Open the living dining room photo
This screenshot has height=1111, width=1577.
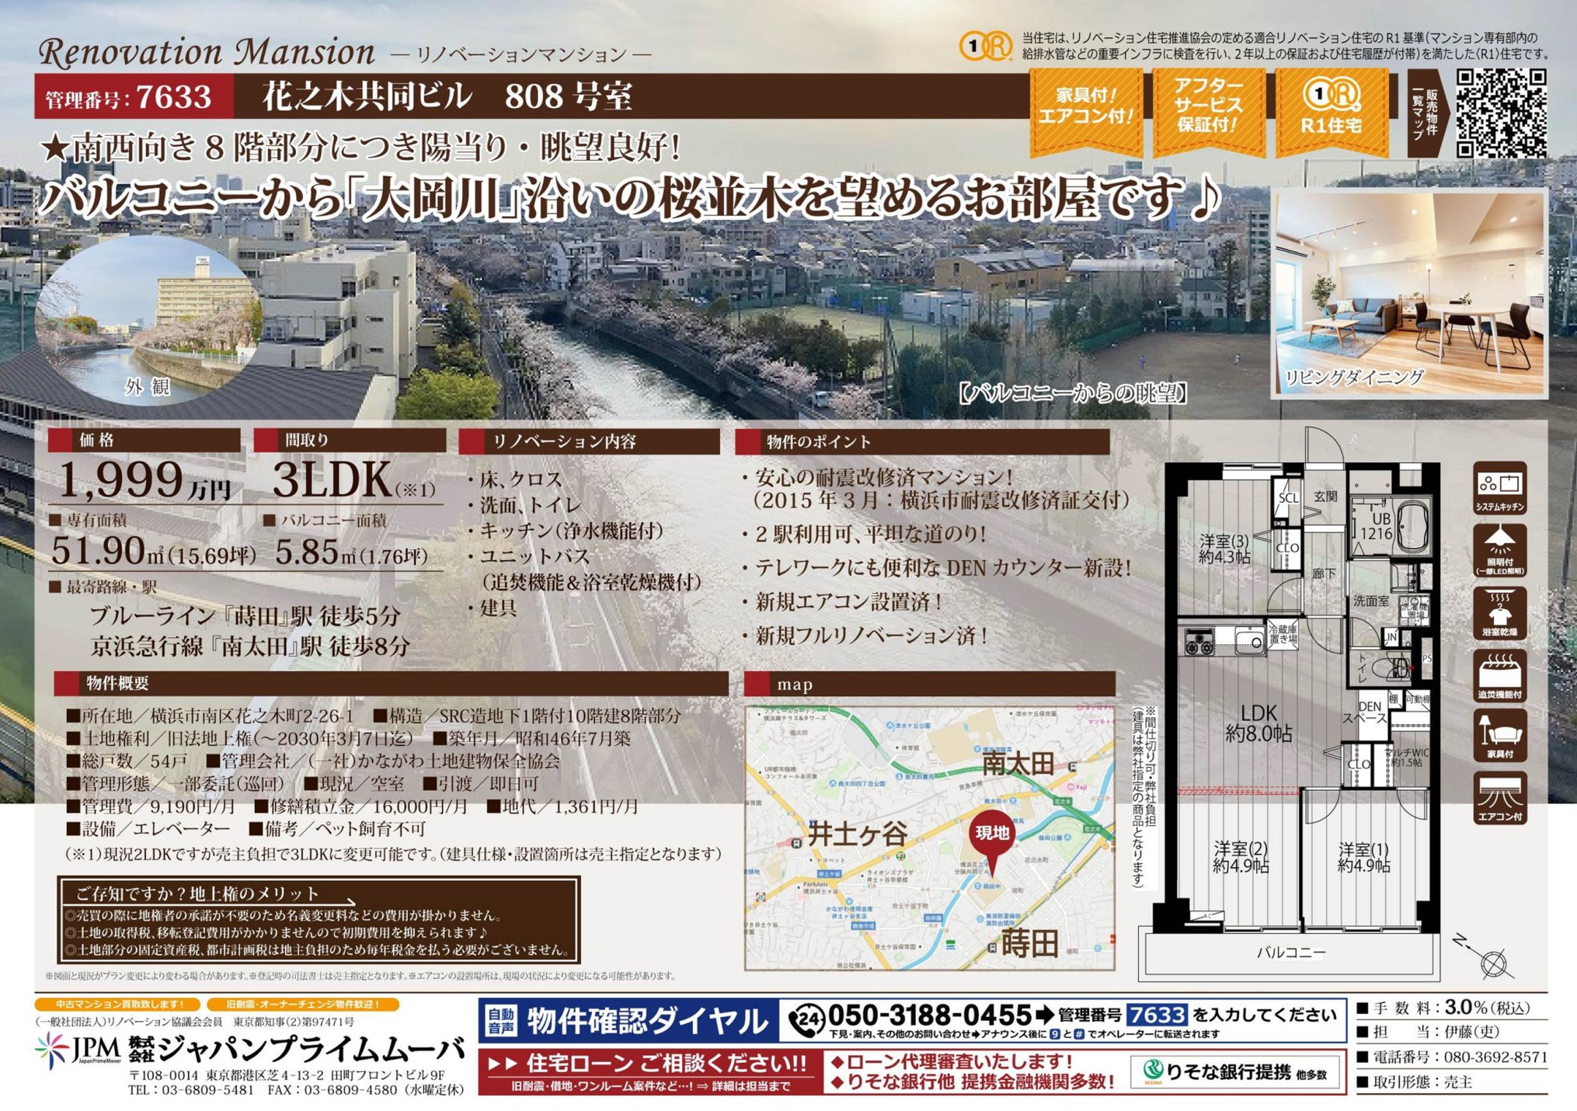click(1408, 294)
